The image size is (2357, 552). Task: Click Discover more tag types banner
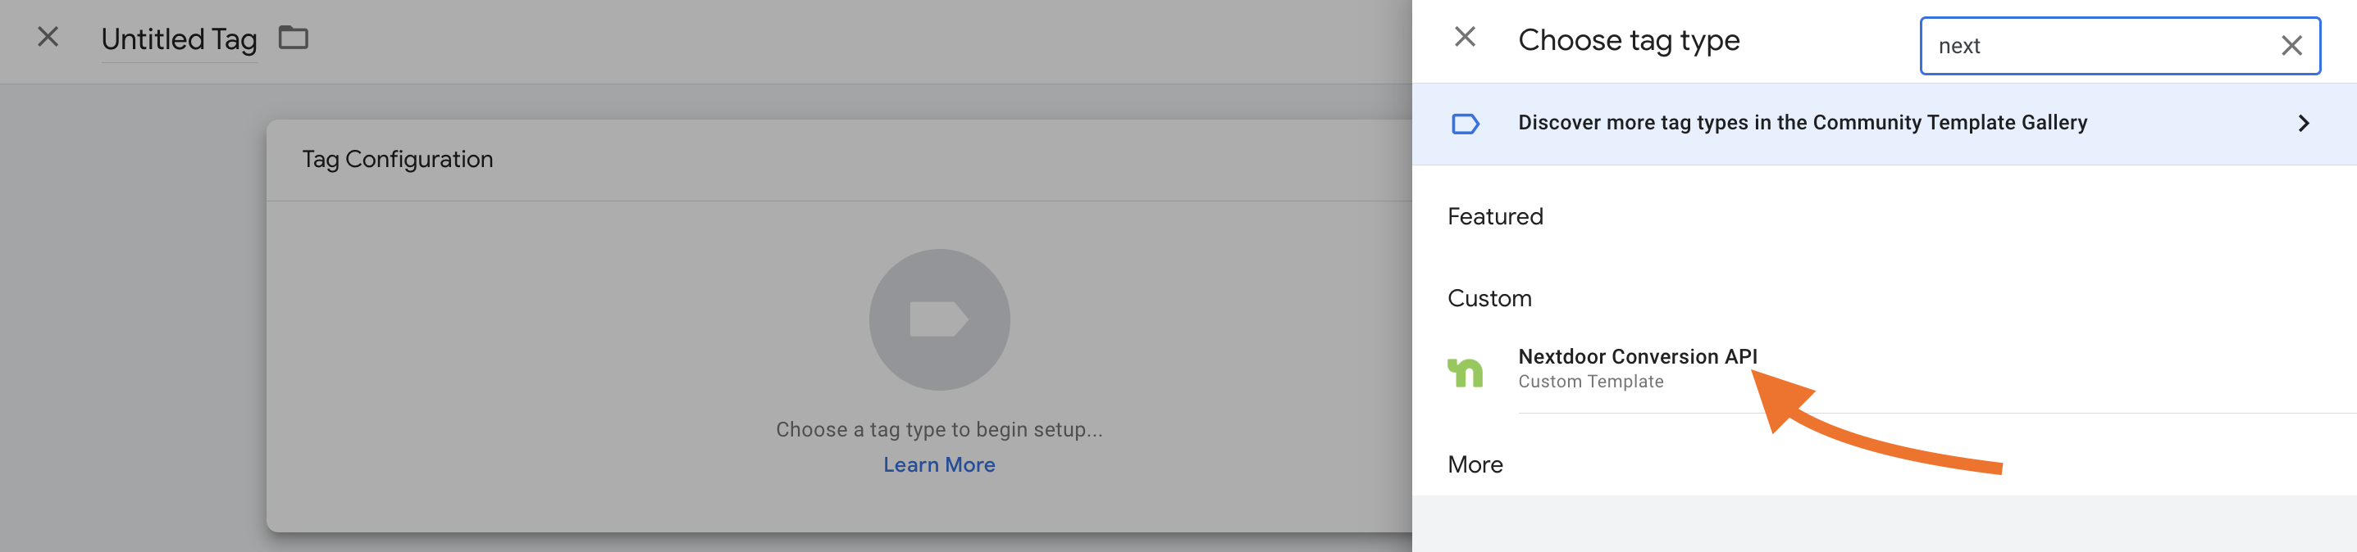pos(1802,123)
